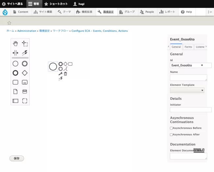Viewport: 214px width, 172px height.
Task: Delete element with trash icon
Action: coord(66,74)
